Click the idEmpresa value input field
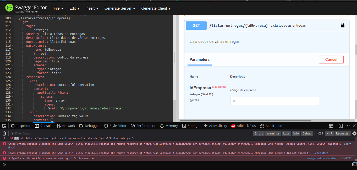This screenshot has width=357, height=170. 274,101
